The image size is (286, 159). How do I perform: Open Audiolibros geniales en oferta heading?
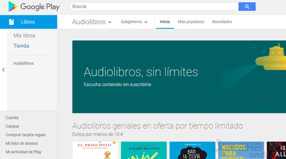click(158, 126)
